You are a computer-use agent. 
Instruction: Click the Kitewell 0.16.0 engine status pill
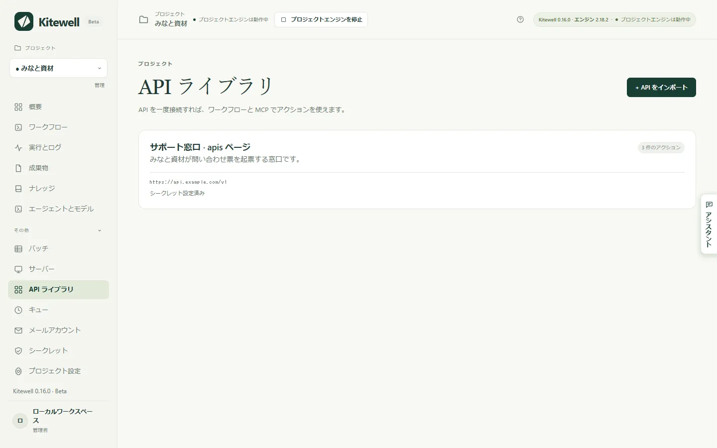(x=614, y=20)
